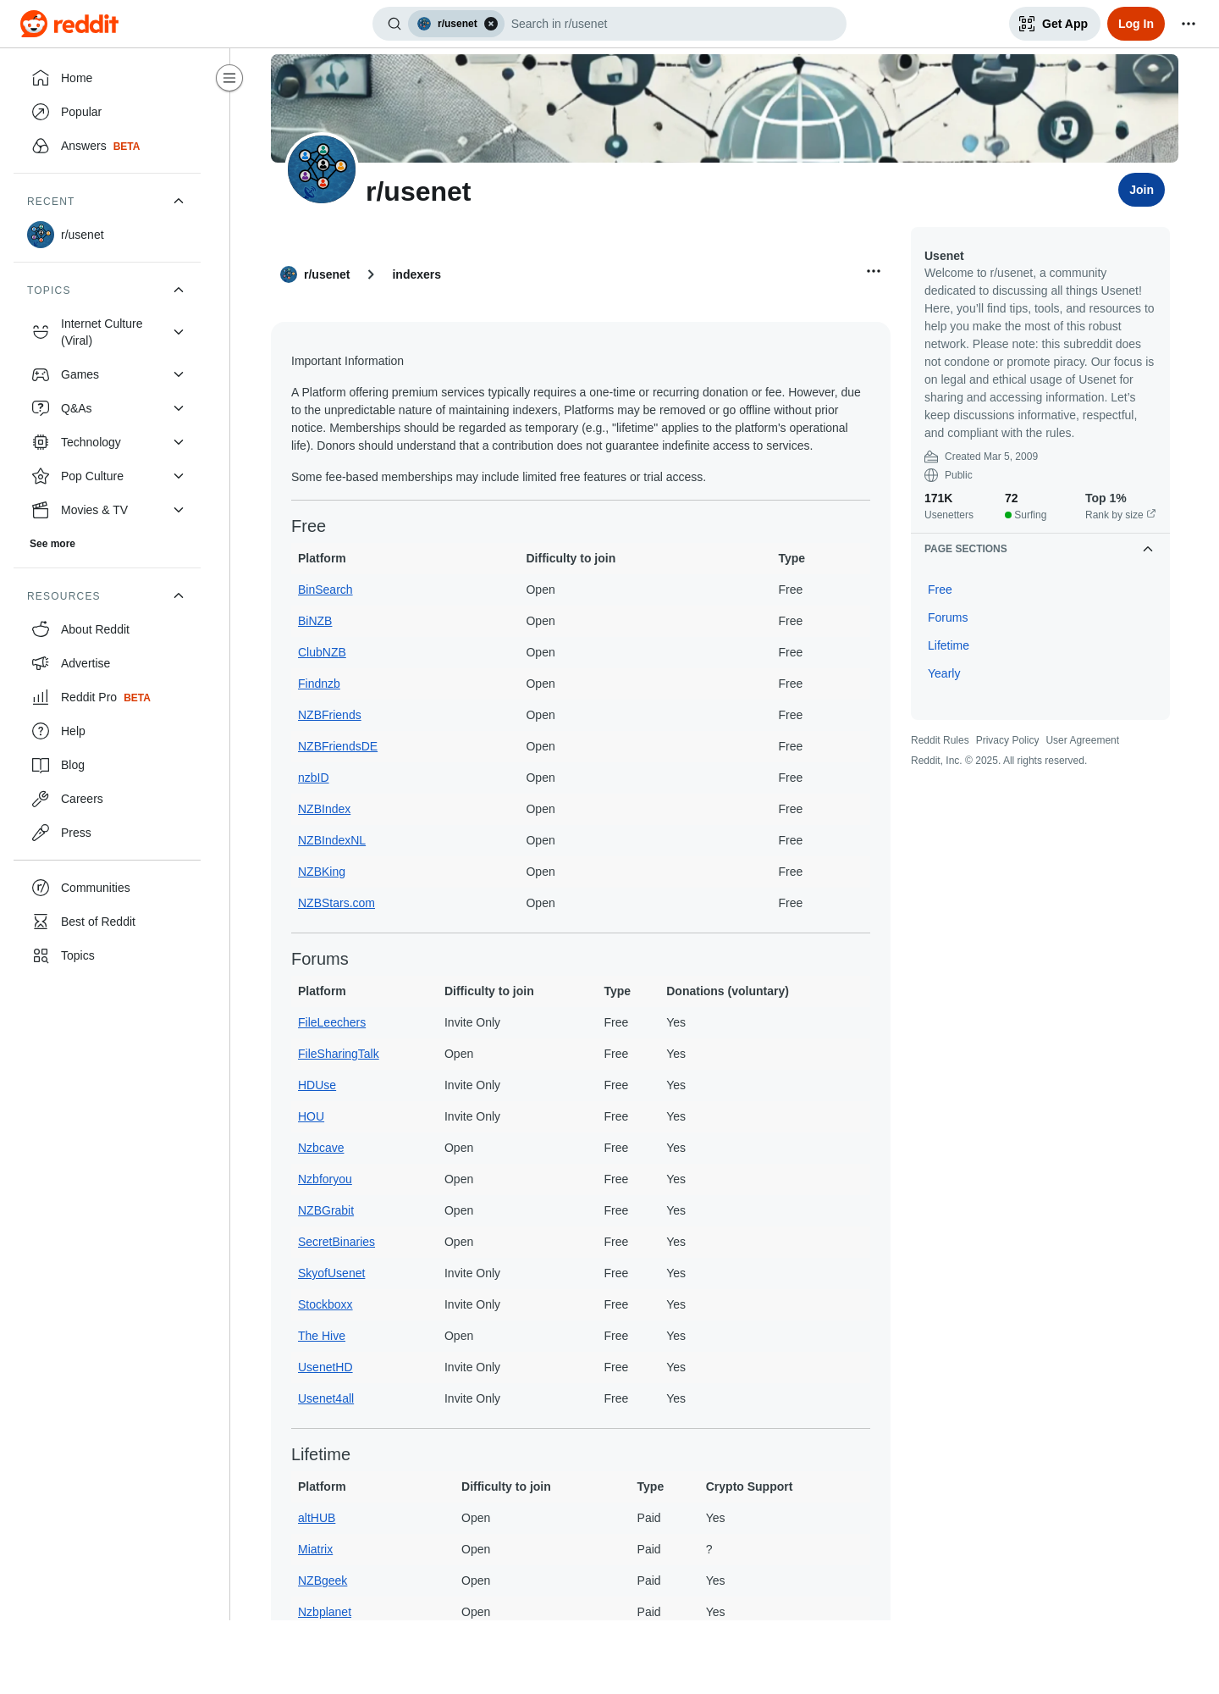
Task: Click the Privacy Policy footer link
Action: pyautogui.click(x=1007, y=740)
